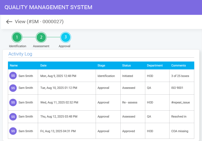This screenshot has height=141, width=202.
Task: Click the QUALITY MANAGEMENT SYSTEM title
Action: [x=48, y=7]
